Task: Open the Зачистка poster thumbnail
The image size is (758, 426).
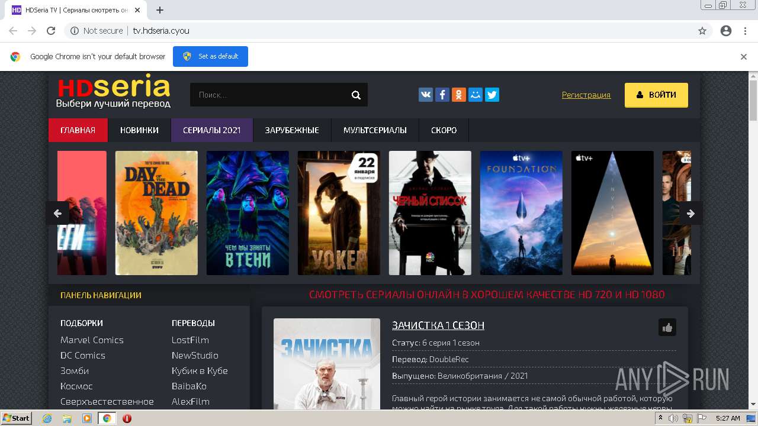Action: point(327,364)
